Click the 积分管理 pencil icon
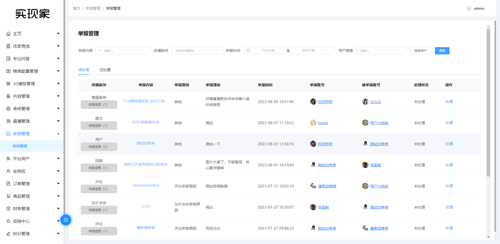Image resolution: width=500 pixels, height=244 pixels. click(x=8, y=234)
